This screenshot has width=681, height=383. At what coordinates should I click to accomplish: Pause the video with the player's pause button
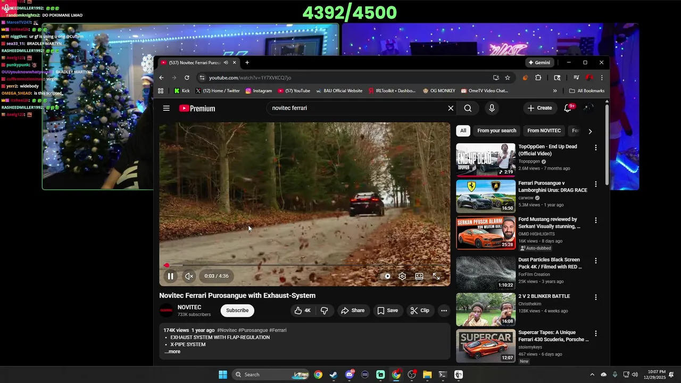pos(170,276)
